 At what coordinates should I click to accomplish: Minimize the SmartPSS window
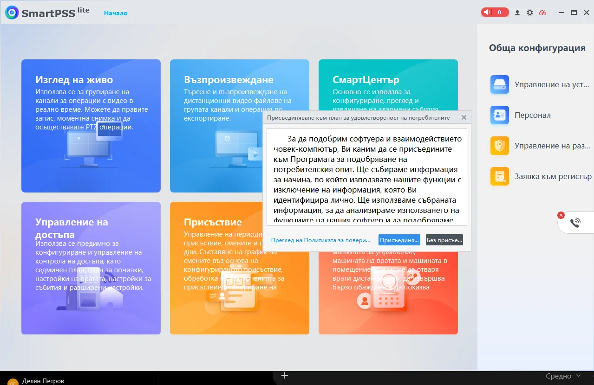tap(561, 13)
